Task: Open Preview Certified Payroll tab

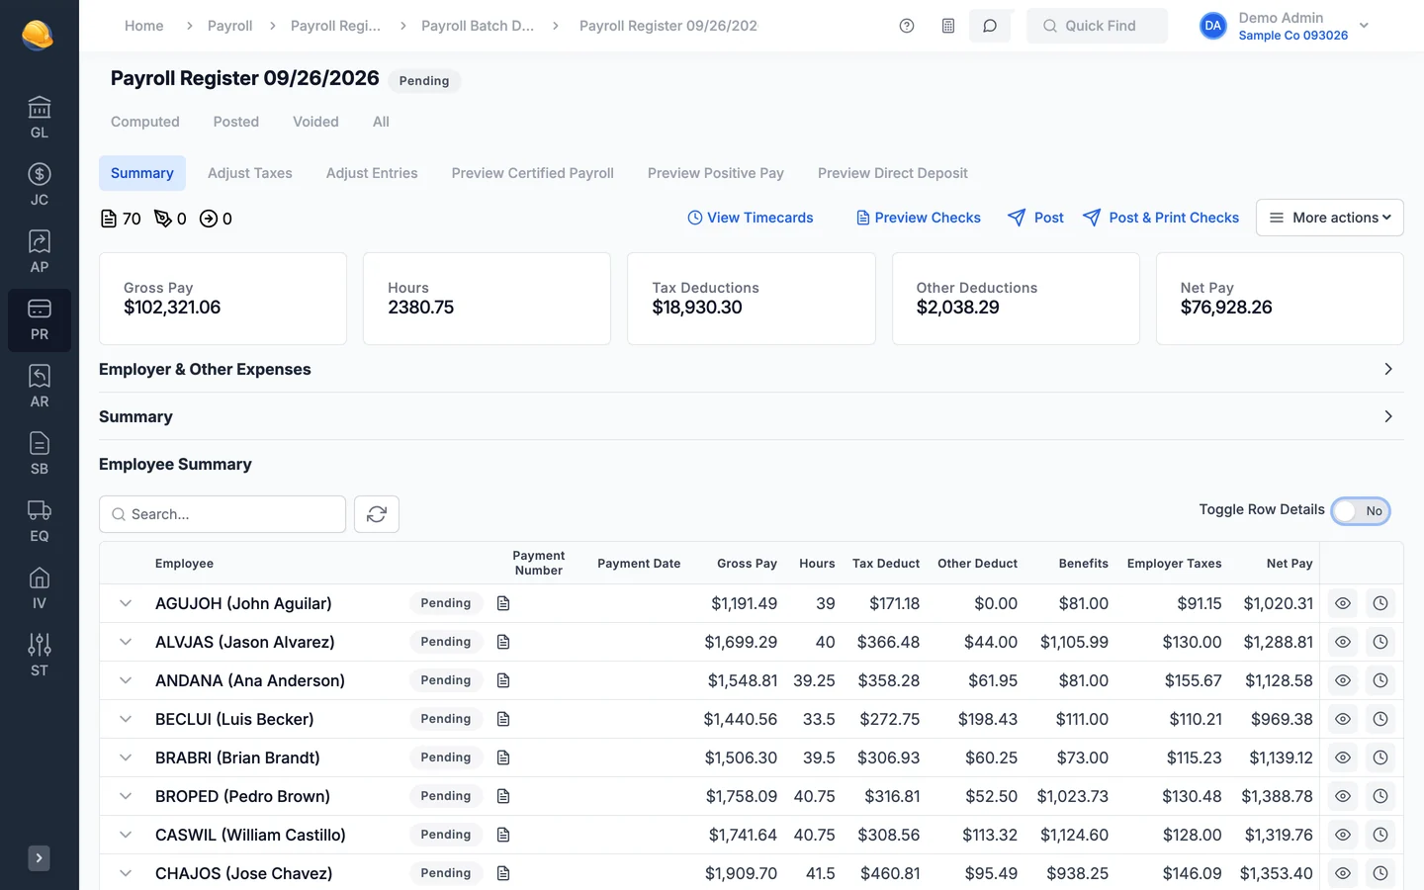Action: (x=533, y=173)
